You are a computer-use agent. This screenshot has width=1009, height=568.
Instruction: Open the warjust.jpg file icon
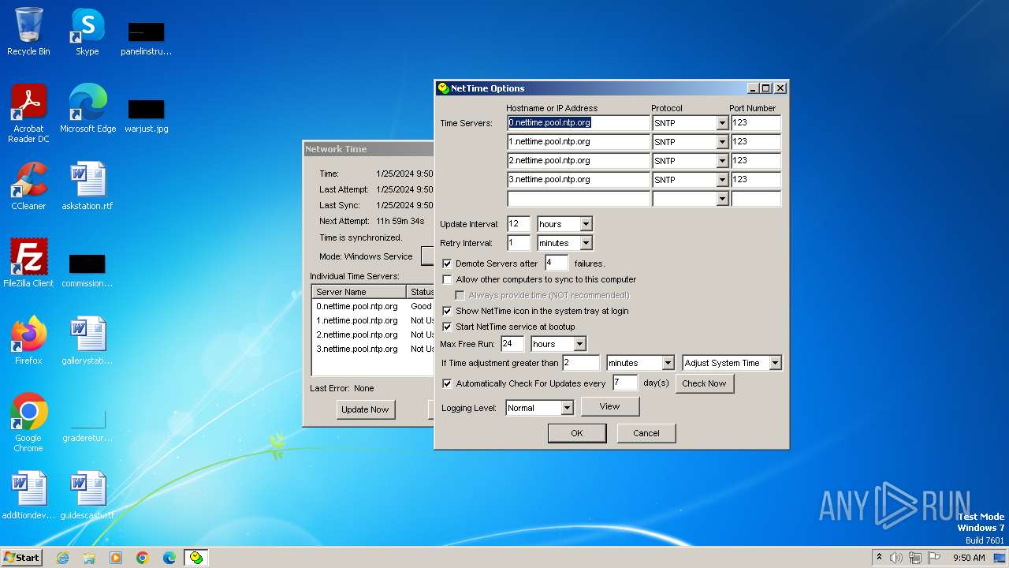147,114
